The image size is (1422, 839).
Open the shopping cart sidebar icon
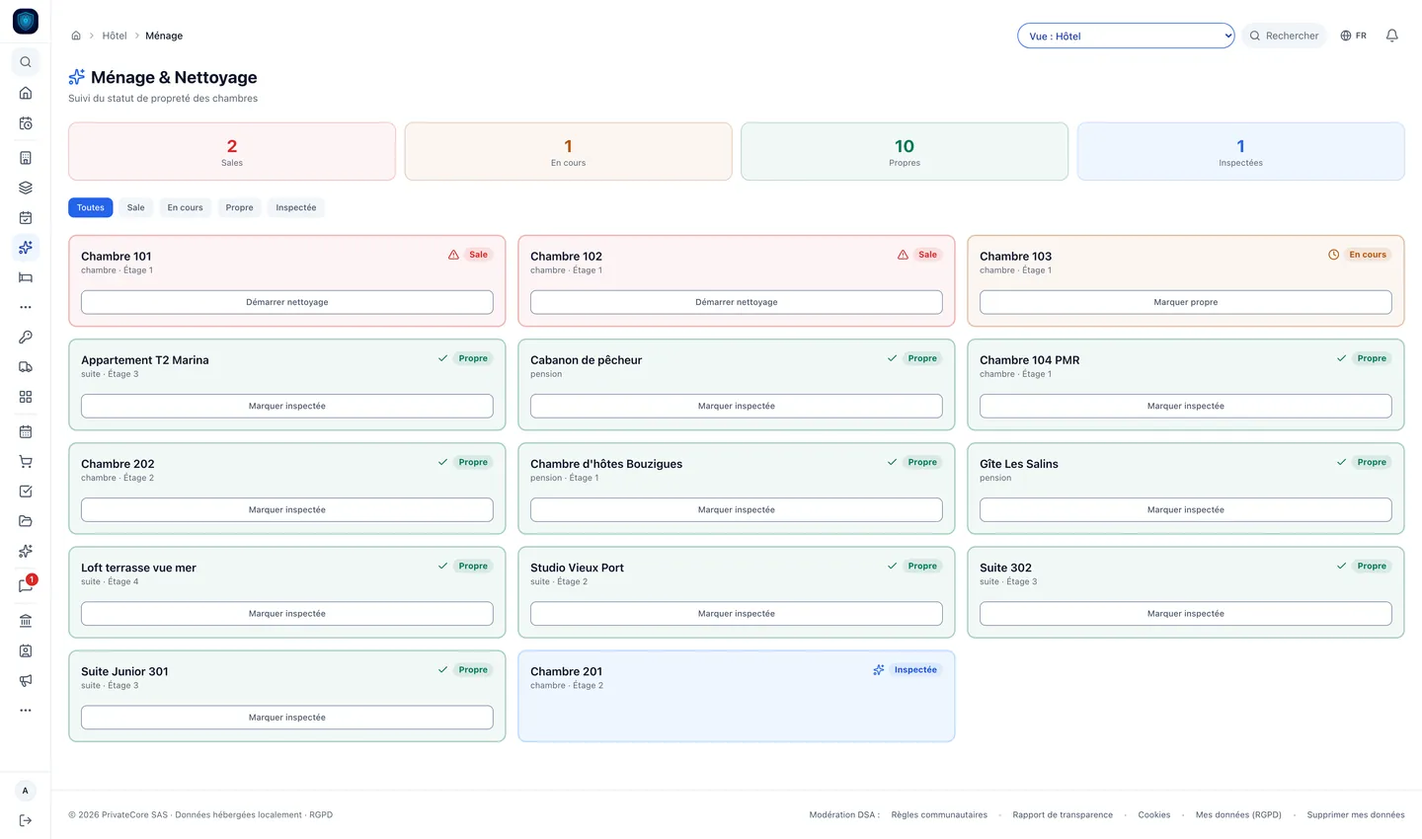tap(26, 461)
